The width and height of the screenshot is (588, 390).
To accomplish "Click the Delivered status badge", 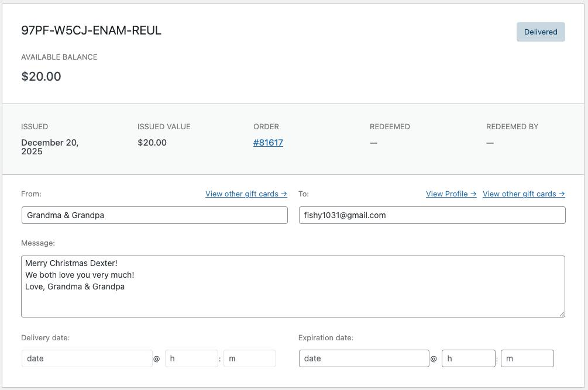I will tap(540, 32).
